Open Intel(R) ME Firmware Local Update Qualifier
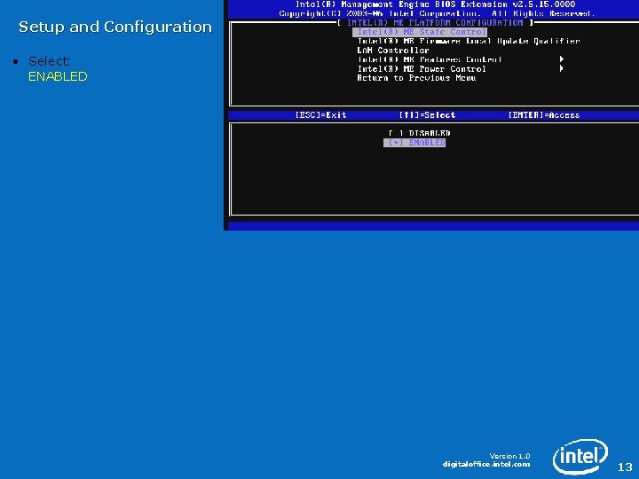Viewport: 639px width, 479px height. click(x=469, y=41)
